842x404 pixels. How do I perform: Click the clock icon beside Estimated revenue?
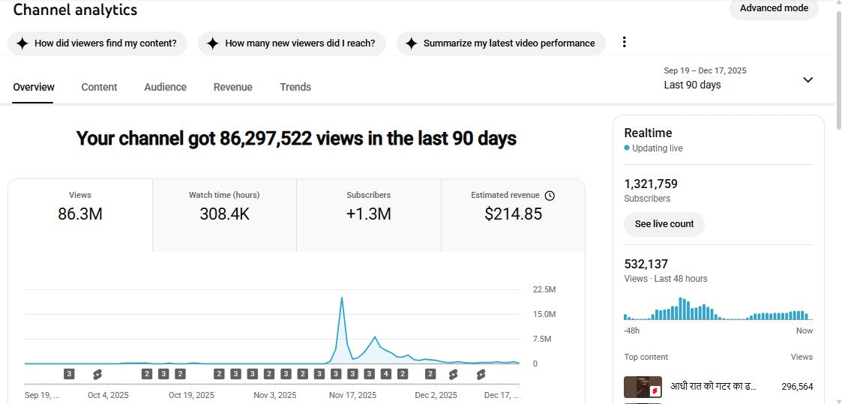[x=550, y=196]
